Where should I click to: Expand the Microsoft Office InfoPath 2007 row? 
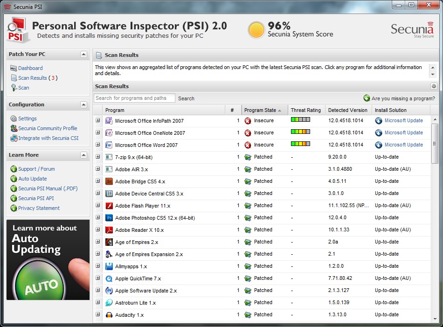coord(98,120)
